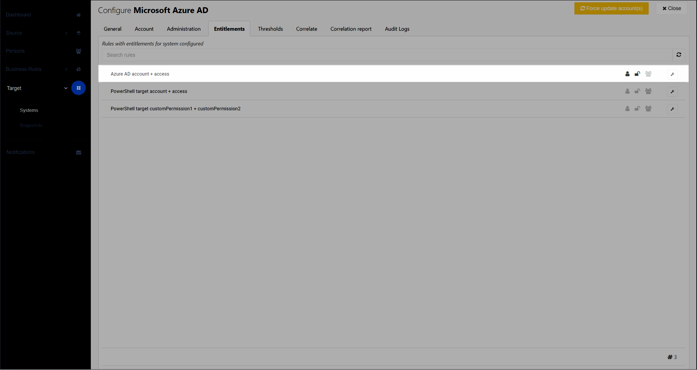Click the Business Rules menu label

(x=24, y=69)
